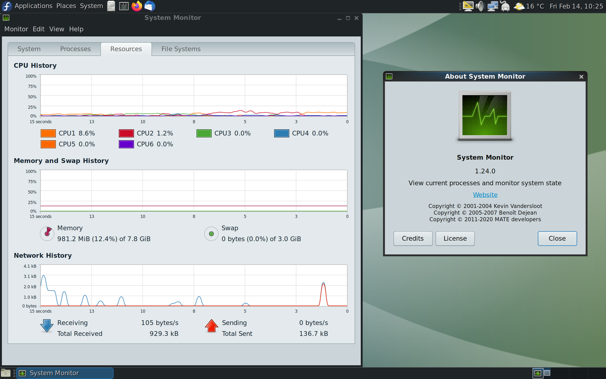The image size is (606, 379).
Task: Open Thunderbird mail from the top panel
Action: coord(150,6)
